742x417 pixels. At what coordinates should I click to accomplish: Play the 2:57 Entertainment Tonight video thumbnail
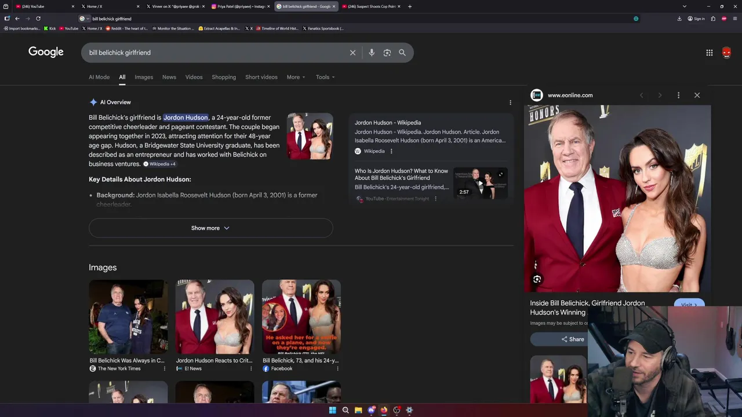480,183
